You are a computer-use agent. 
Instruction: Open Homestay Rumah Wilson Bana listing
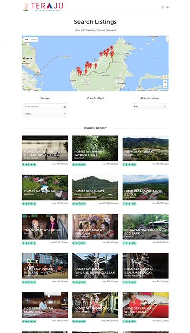(145, 305)
